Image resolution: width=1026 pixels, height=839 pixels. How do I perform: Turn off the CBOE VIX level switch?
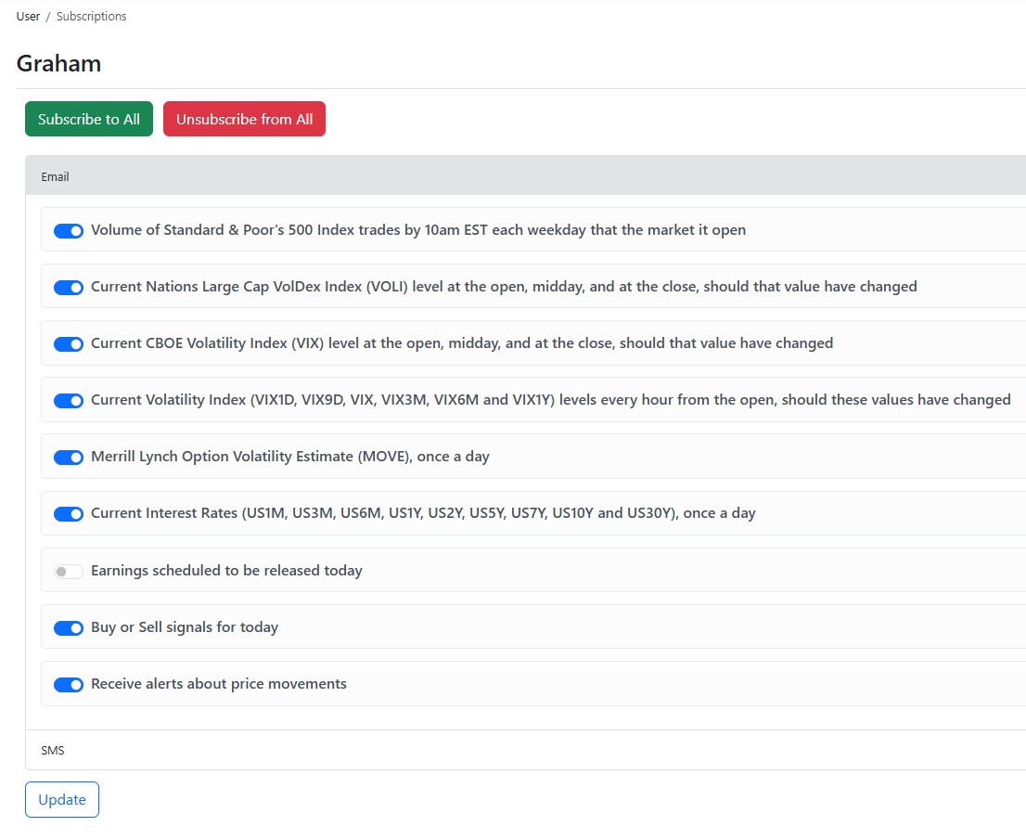coord(69,344)
